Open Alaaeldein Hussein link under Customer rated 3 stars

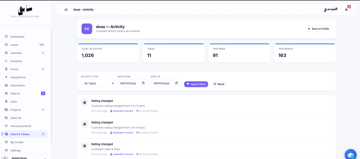pos(122,154)
